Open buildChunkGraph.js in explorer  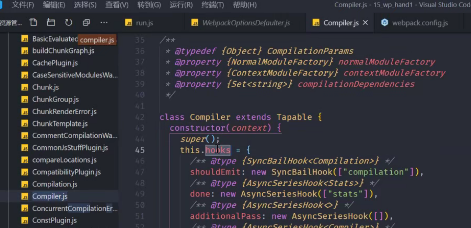tap(63, 51)
